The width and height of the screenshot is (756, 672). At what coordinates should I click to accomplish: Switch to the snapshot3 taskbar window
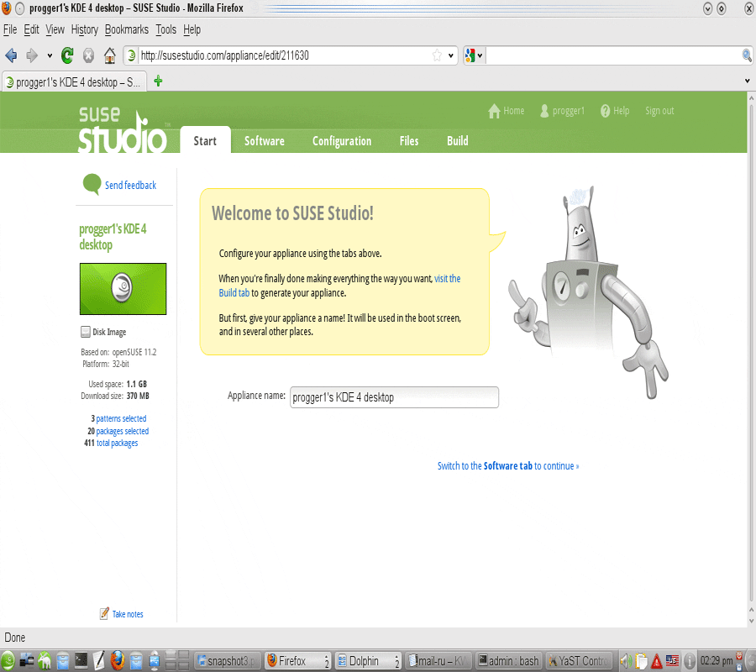coord(227,661)
